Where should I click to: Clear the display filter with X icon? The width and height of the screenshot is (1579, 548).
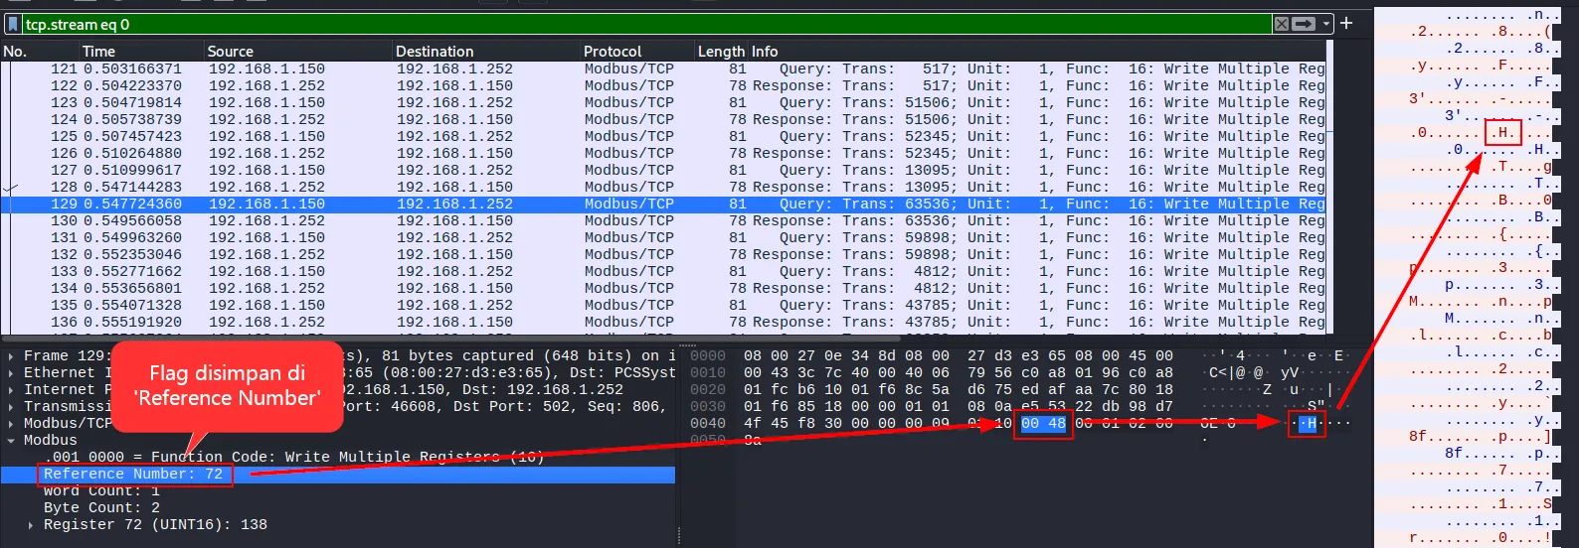1282,24
